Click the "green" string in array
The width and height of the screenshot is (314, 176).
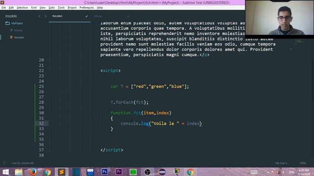[x=157, y=87]
